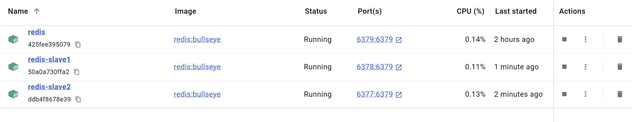This screenshot has height=122, width=636.
Task: Click the '2 minutes ago' cell
Action: [x=518, y=94]
